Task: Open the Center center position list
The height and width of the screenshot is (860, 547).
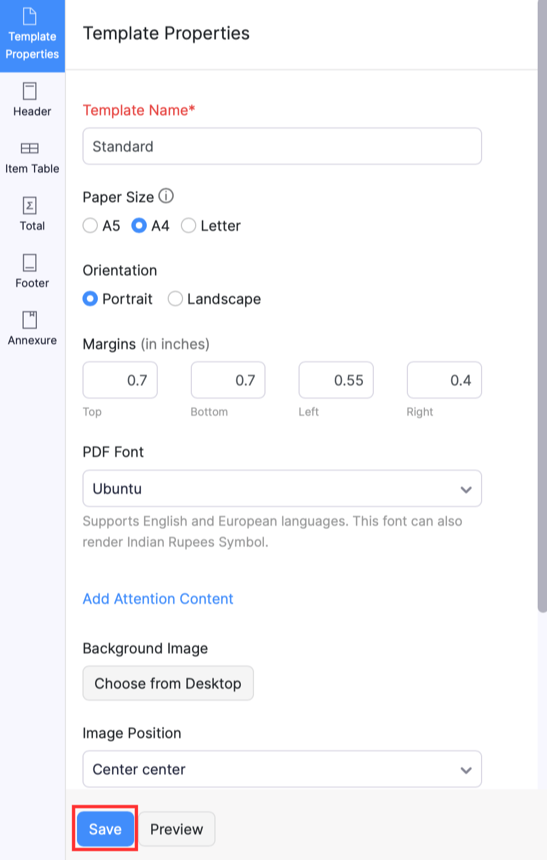Action: 466,769
